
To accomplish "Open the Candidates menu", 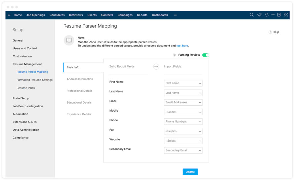I will pos(57,15).
